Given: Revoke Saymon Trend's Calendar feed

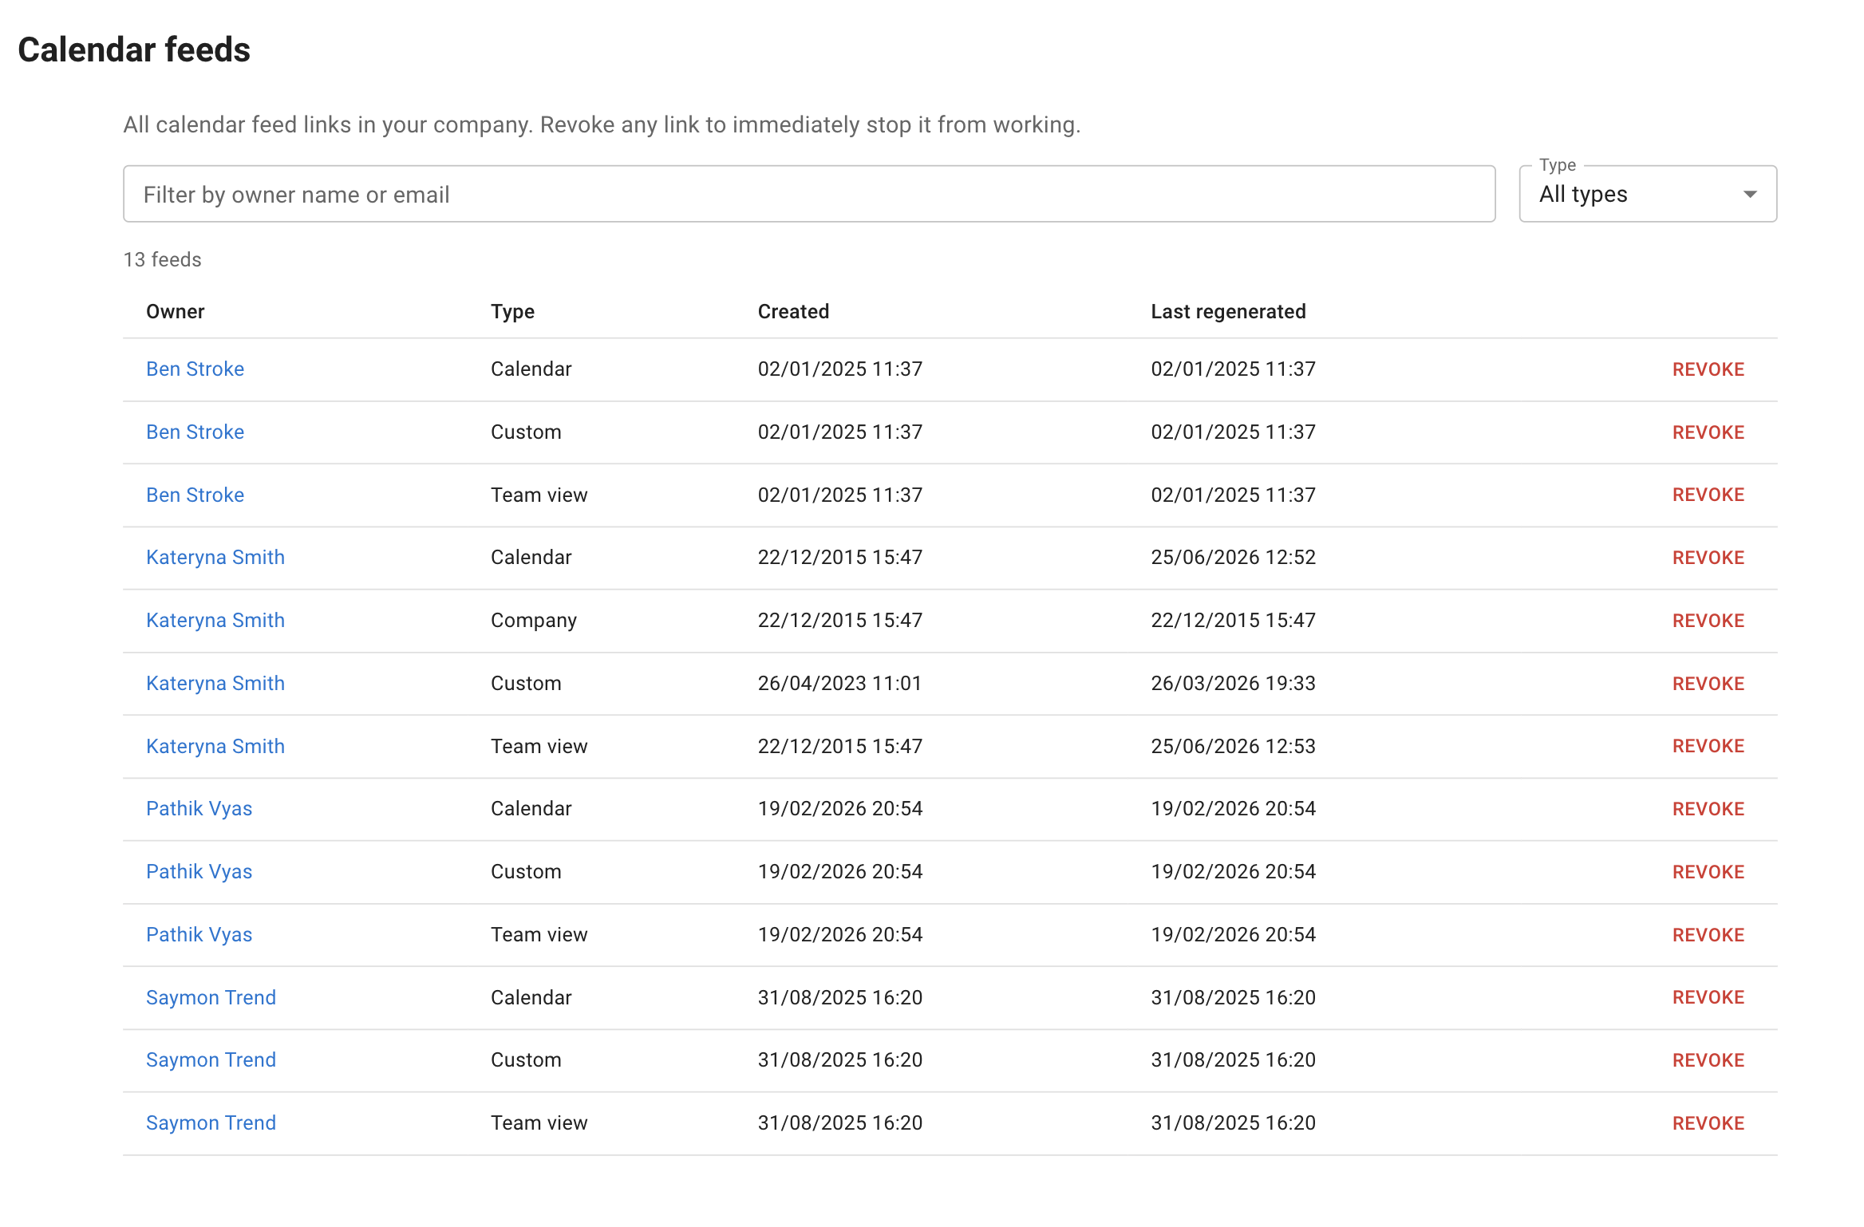Looking at the screenshot, I should click(1708, 997).
